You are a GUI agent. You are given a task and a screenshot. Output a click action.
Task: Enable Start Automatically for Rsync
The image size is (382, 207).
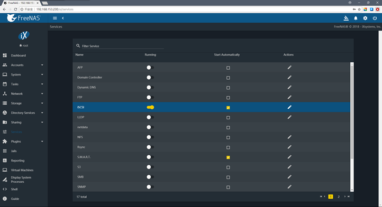[228, 147]
